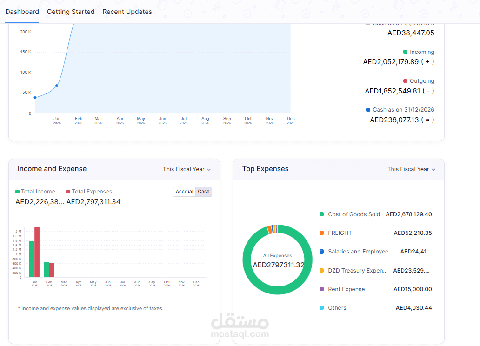Open the Getting Started tab
The width and height of the screenshot is (480, 346).
pos(71,12)
